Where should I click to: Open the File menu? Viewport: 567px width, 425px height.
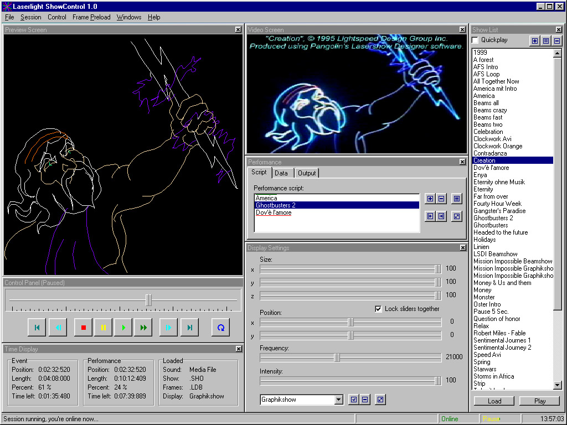pyautogui.click(x=9, y=17)
